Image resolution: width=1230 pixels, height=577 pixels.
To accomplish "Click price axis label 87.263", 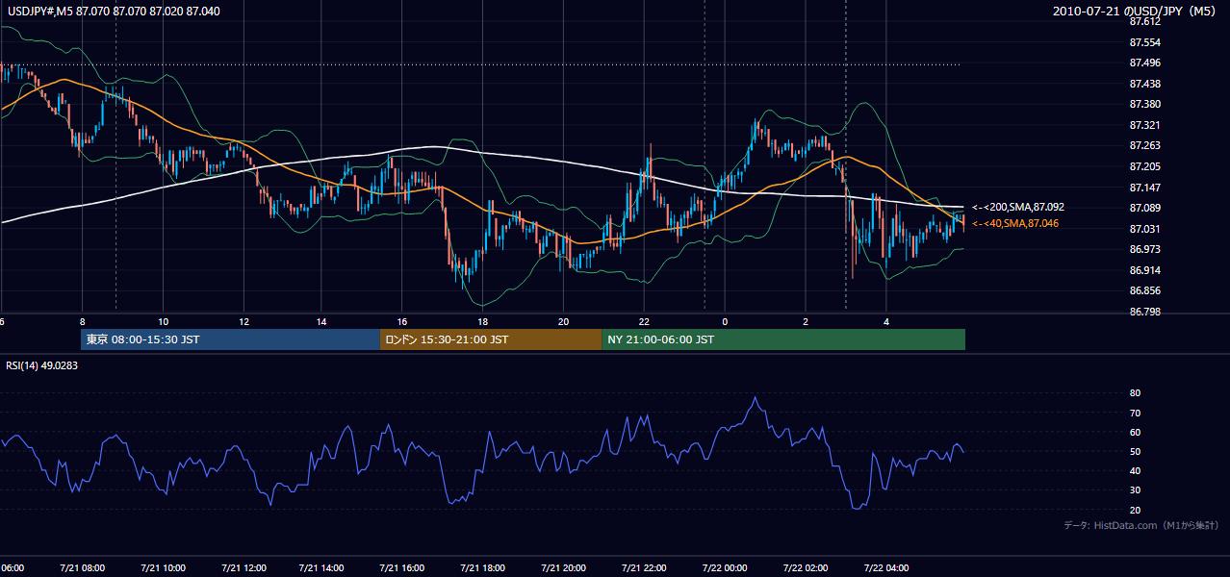I will coord(1144,145).
